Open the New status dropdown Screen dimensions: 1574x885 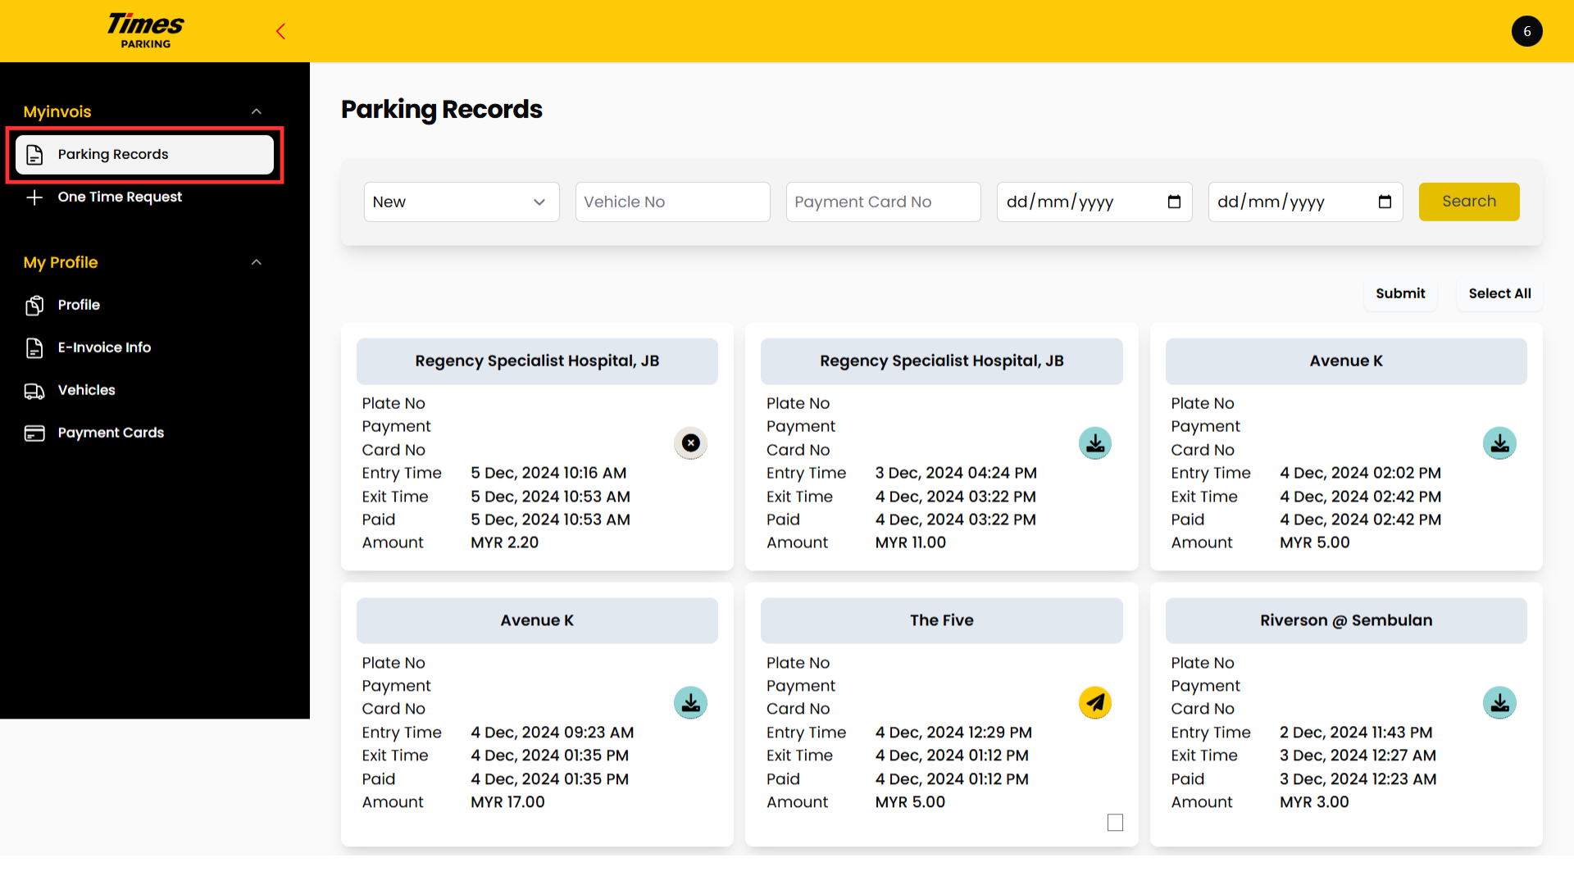pos(462,202)
